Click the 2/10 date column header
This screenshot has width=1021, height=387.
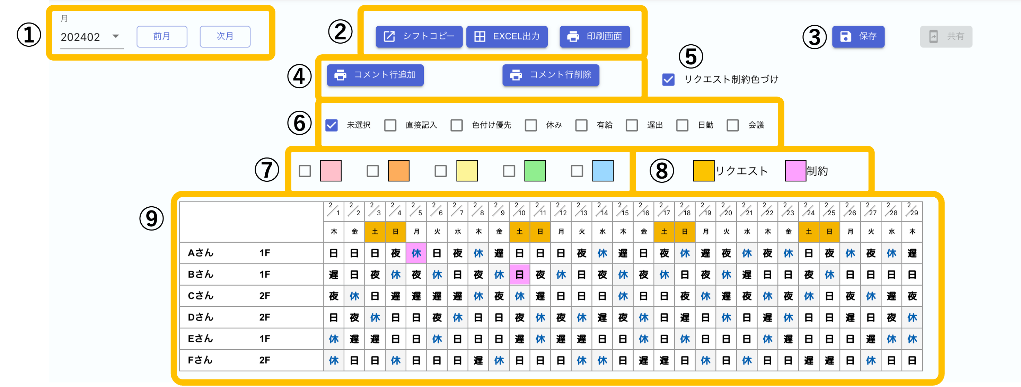(519, 210)
